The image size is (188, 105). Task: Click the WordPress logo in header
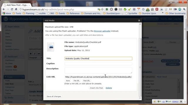pyautogui.click(x=6, y=19)
